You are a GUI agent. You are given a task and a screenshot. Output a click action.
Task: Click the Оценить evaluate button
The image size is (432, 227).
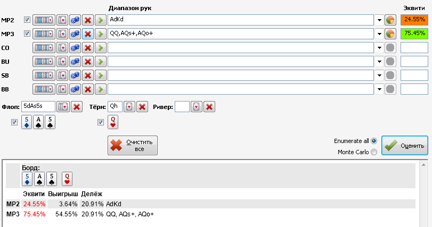(405, 145)
